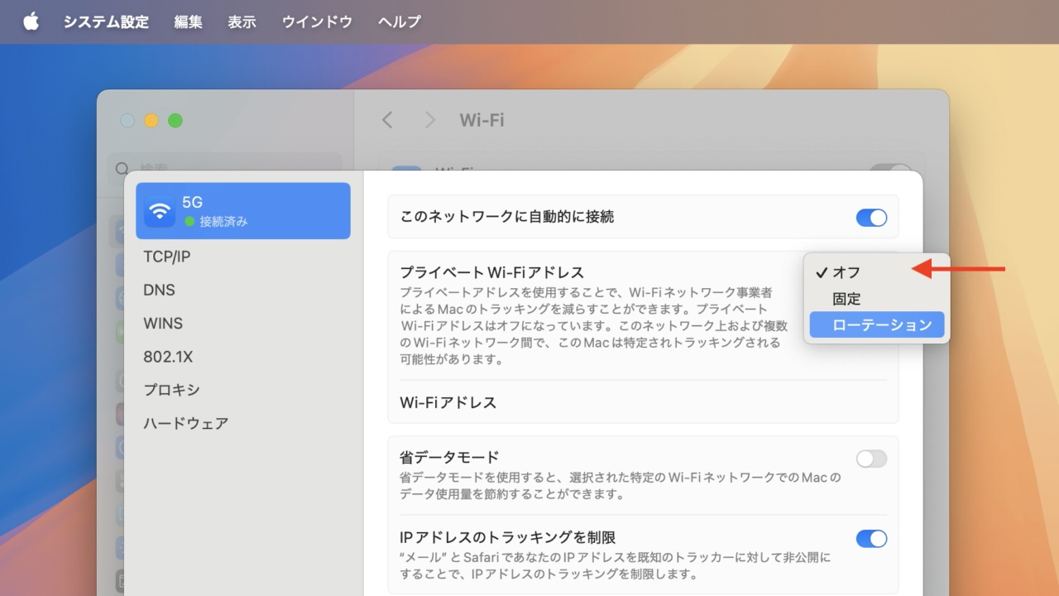Go back with the left chevron

386,120
